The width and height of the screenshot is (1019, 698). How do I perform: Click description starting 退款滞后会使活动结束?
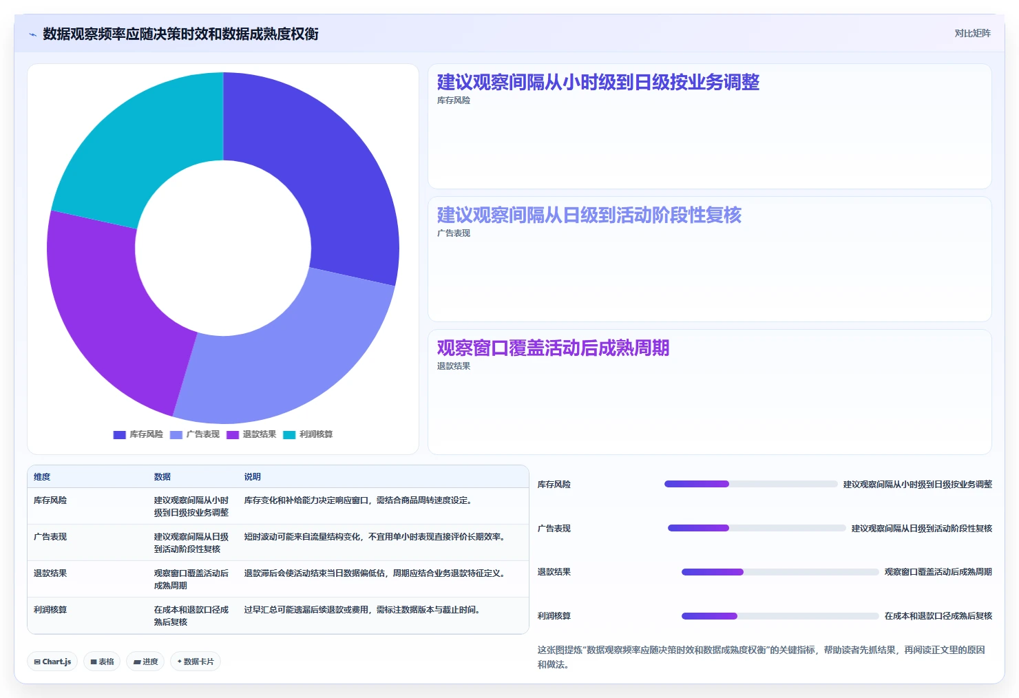tap(377, 573)
